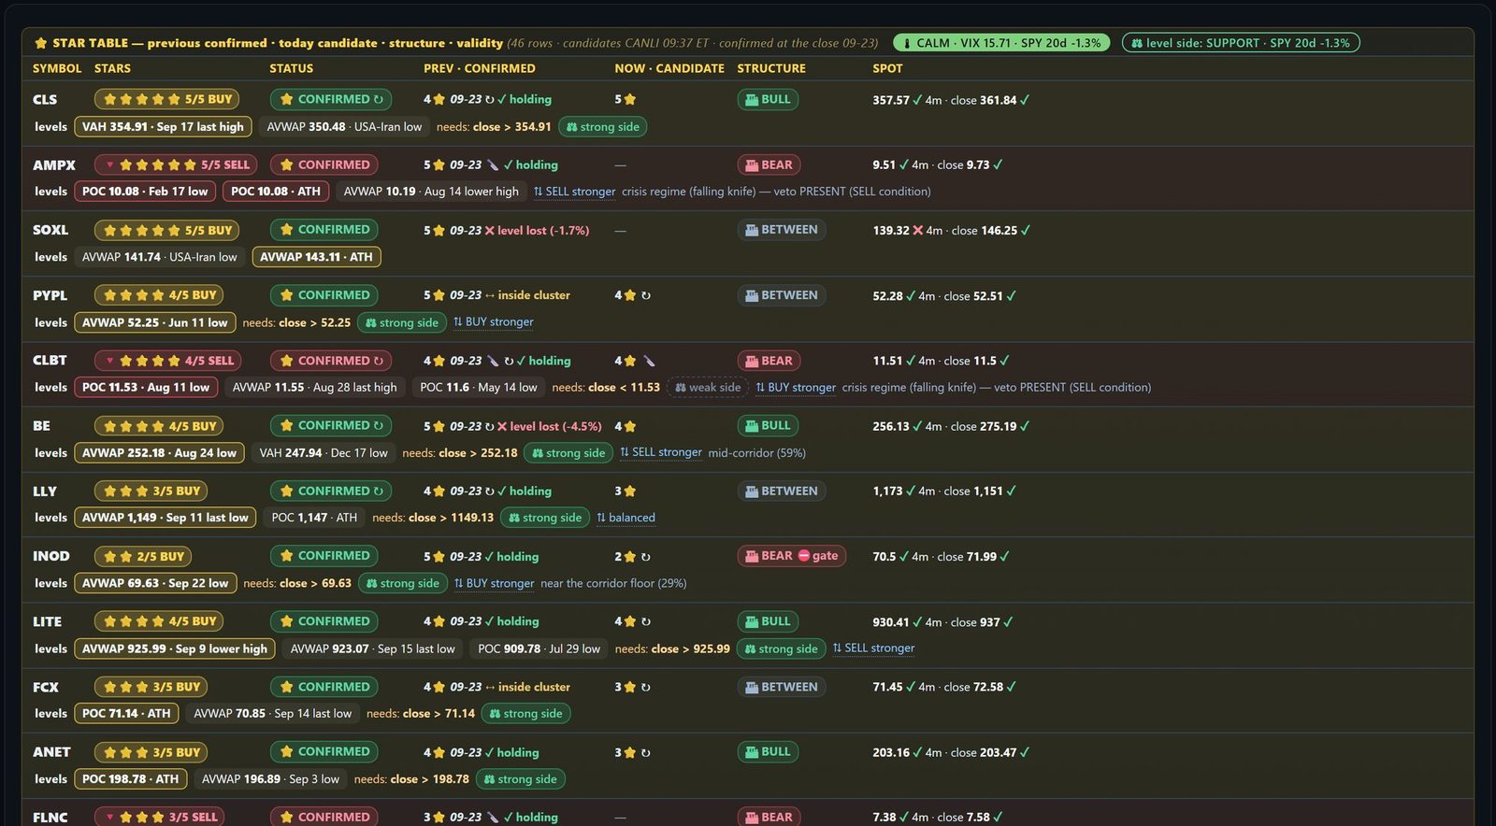
Task: Click the weak side icon in CLBT levels
Action: [681, 388]
